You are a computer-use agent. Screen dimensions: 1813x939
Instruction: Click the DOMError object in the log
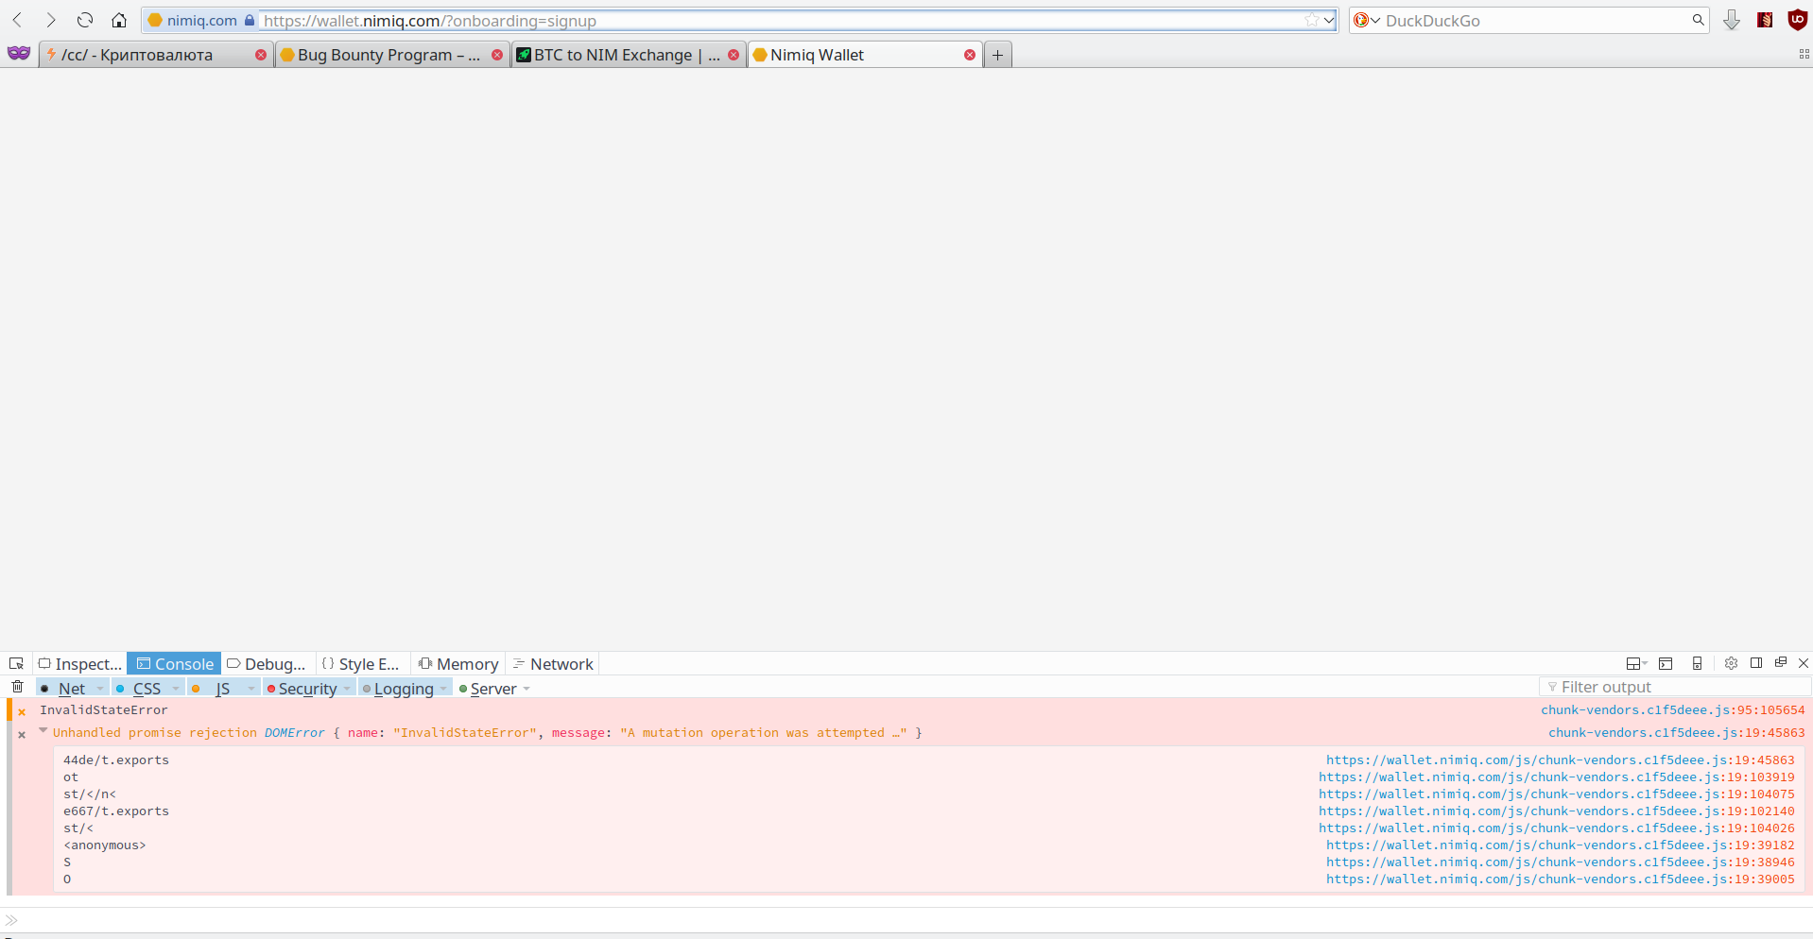294,733
